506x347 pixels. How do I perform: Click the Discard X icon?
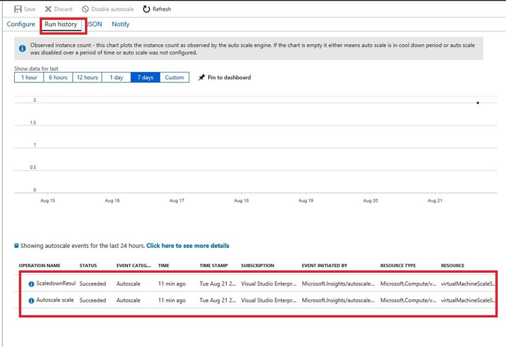point(49,9)
